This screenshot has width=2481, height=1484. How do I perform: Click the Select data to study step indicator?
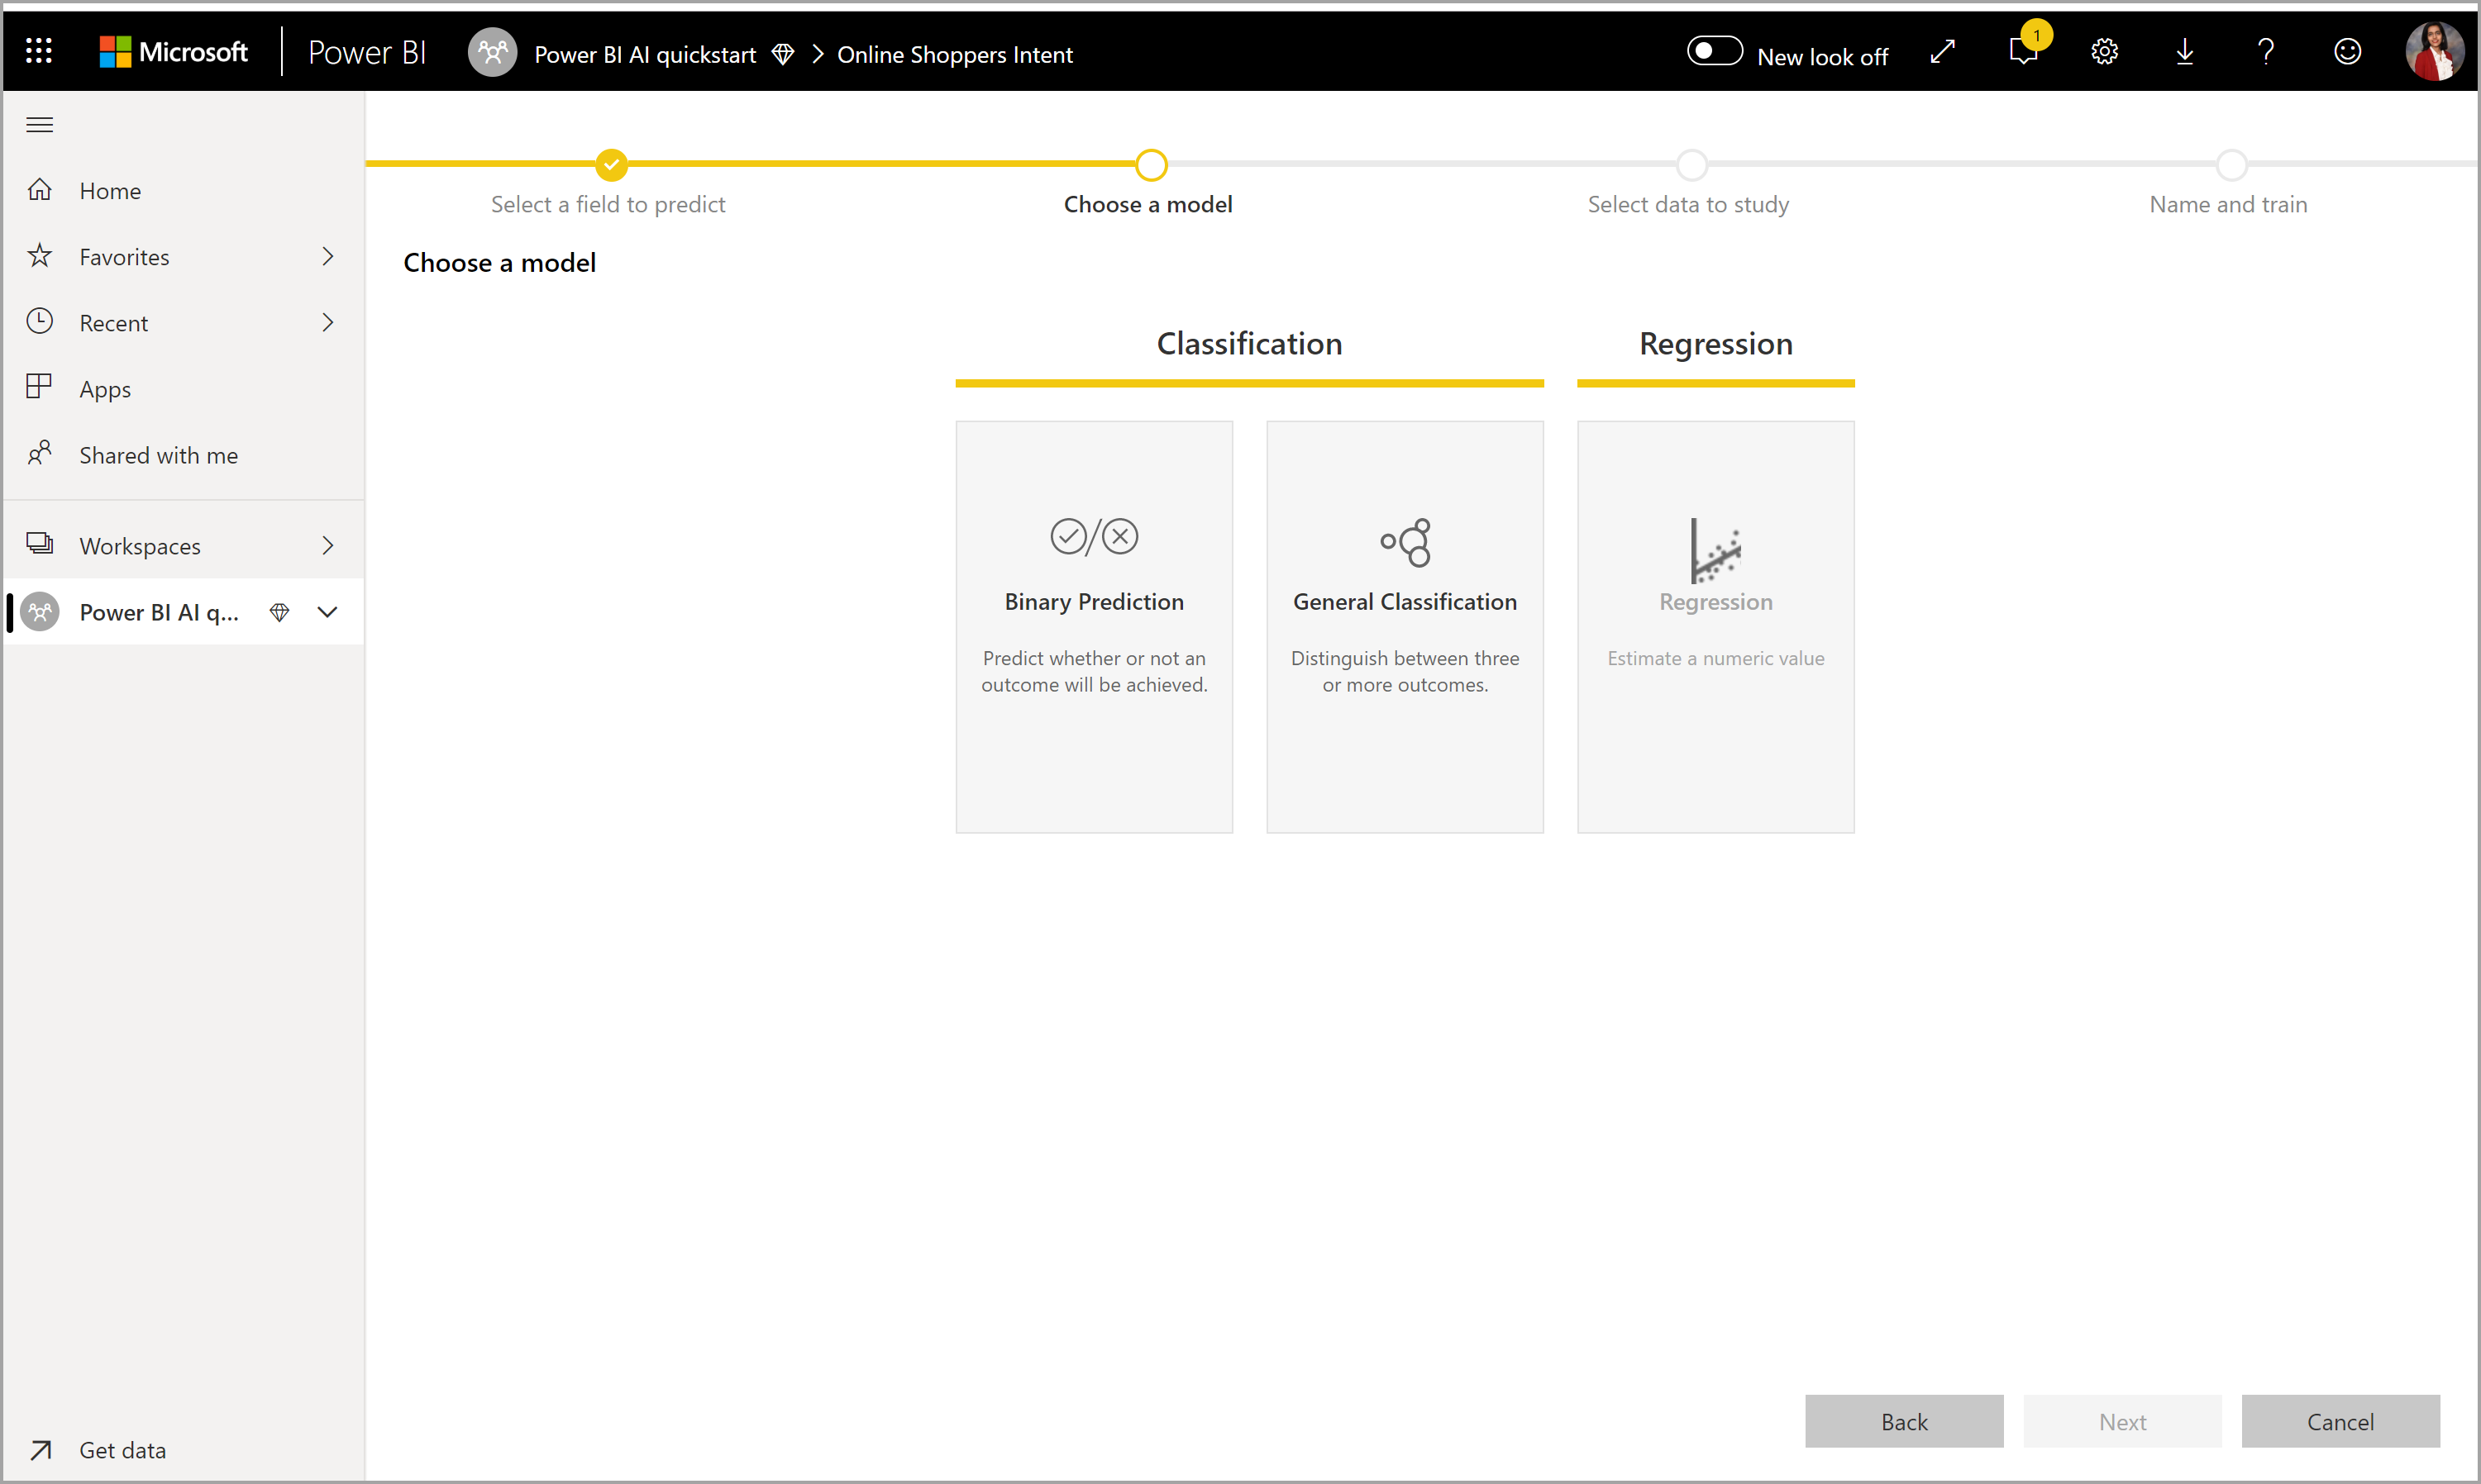1687,164
